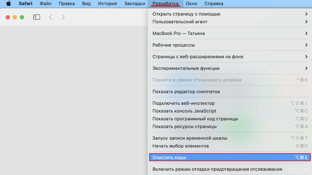Open the Safari application menu
This screenshot has height=175, width=312.
tap(26, 4)
